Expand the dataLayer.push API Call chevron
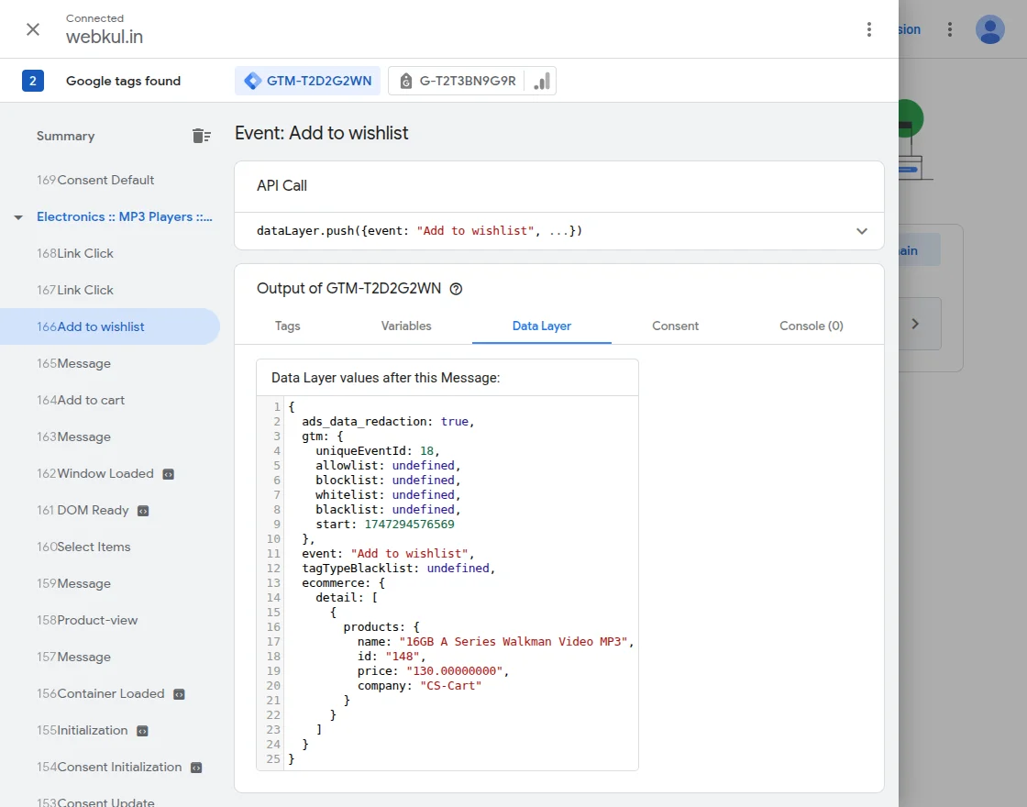1027x807 pixels. (861, 231)
